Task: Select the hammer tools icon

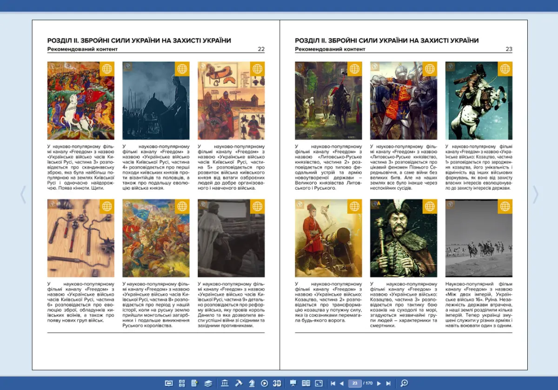Action: coord(239,383)
